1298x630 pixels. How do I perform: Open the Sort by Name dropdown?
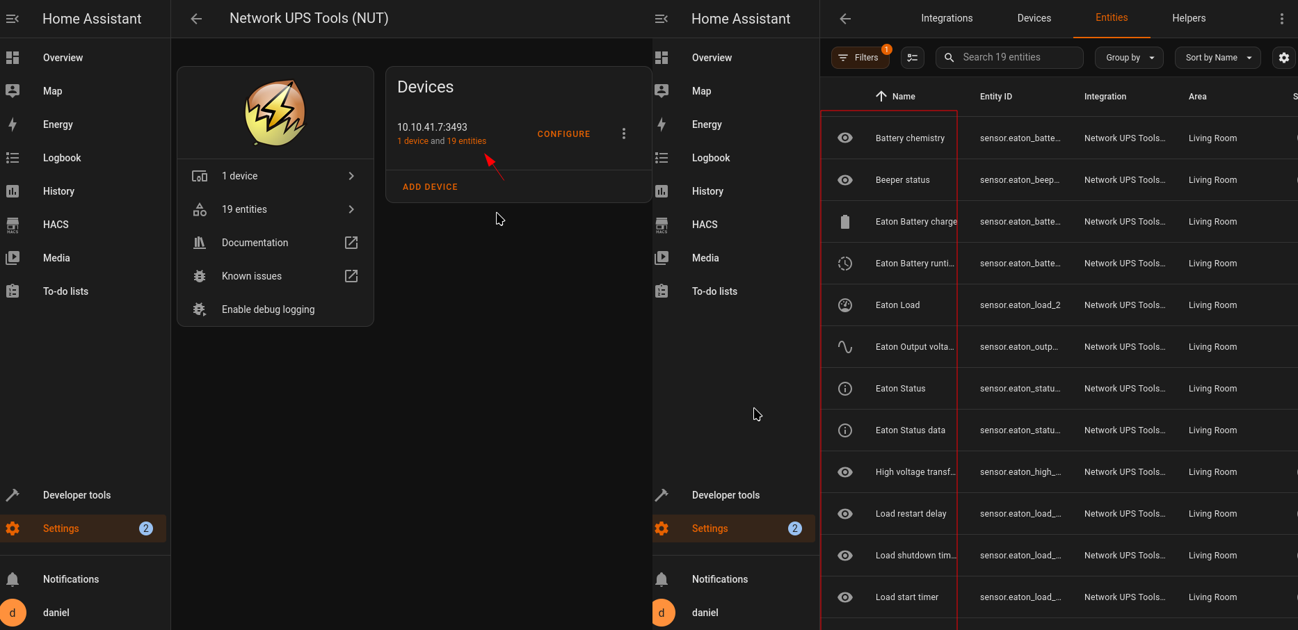(1217, 58)
